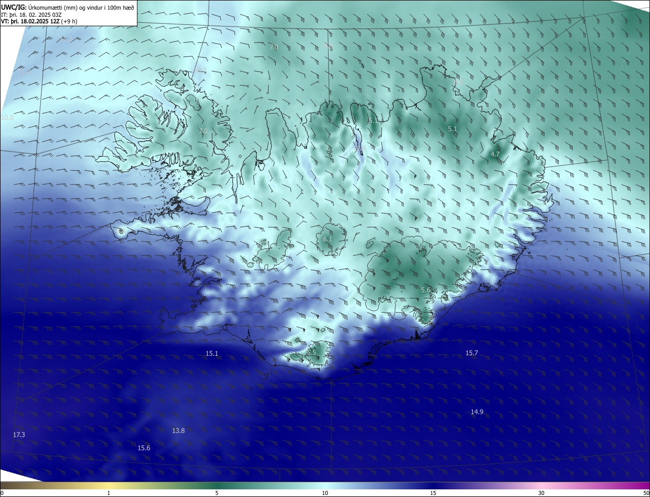The width and height of the screenshot is (650, 497).
Task: Pick the yellow segment of the color bar
Action: [109, 485]
